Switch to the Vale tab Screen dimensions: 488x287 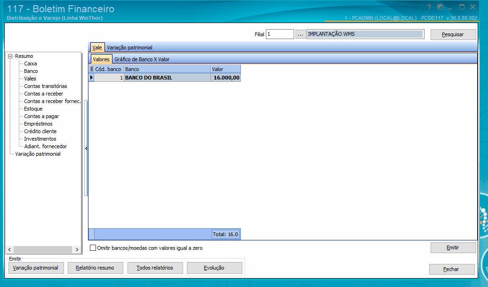click(x=97, y=48)
